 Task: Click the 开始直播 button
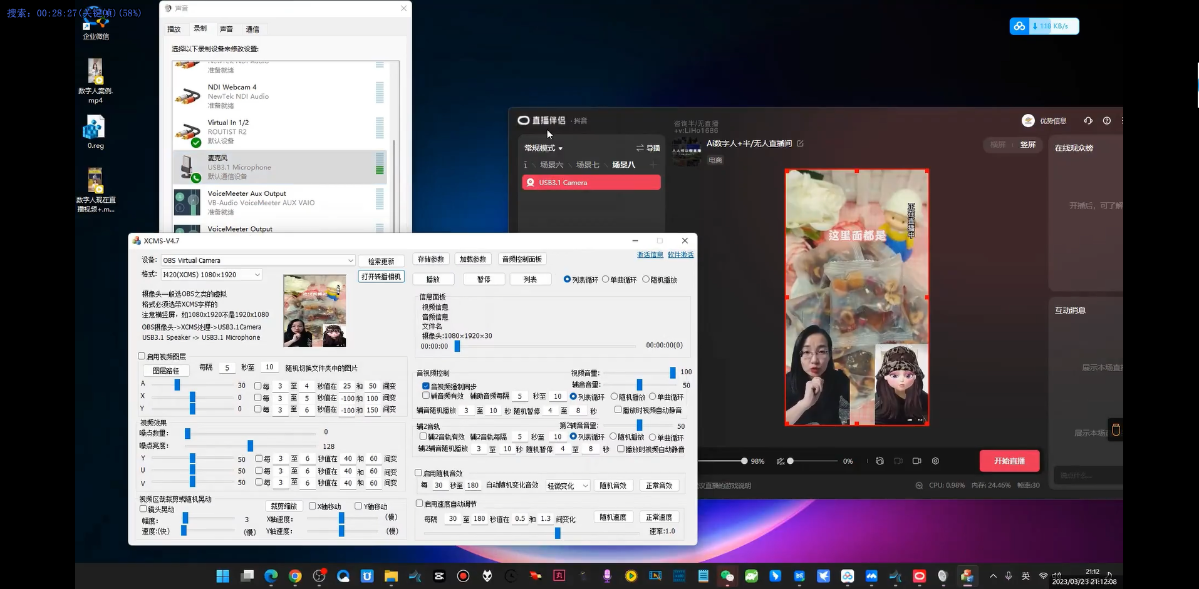1009,461
